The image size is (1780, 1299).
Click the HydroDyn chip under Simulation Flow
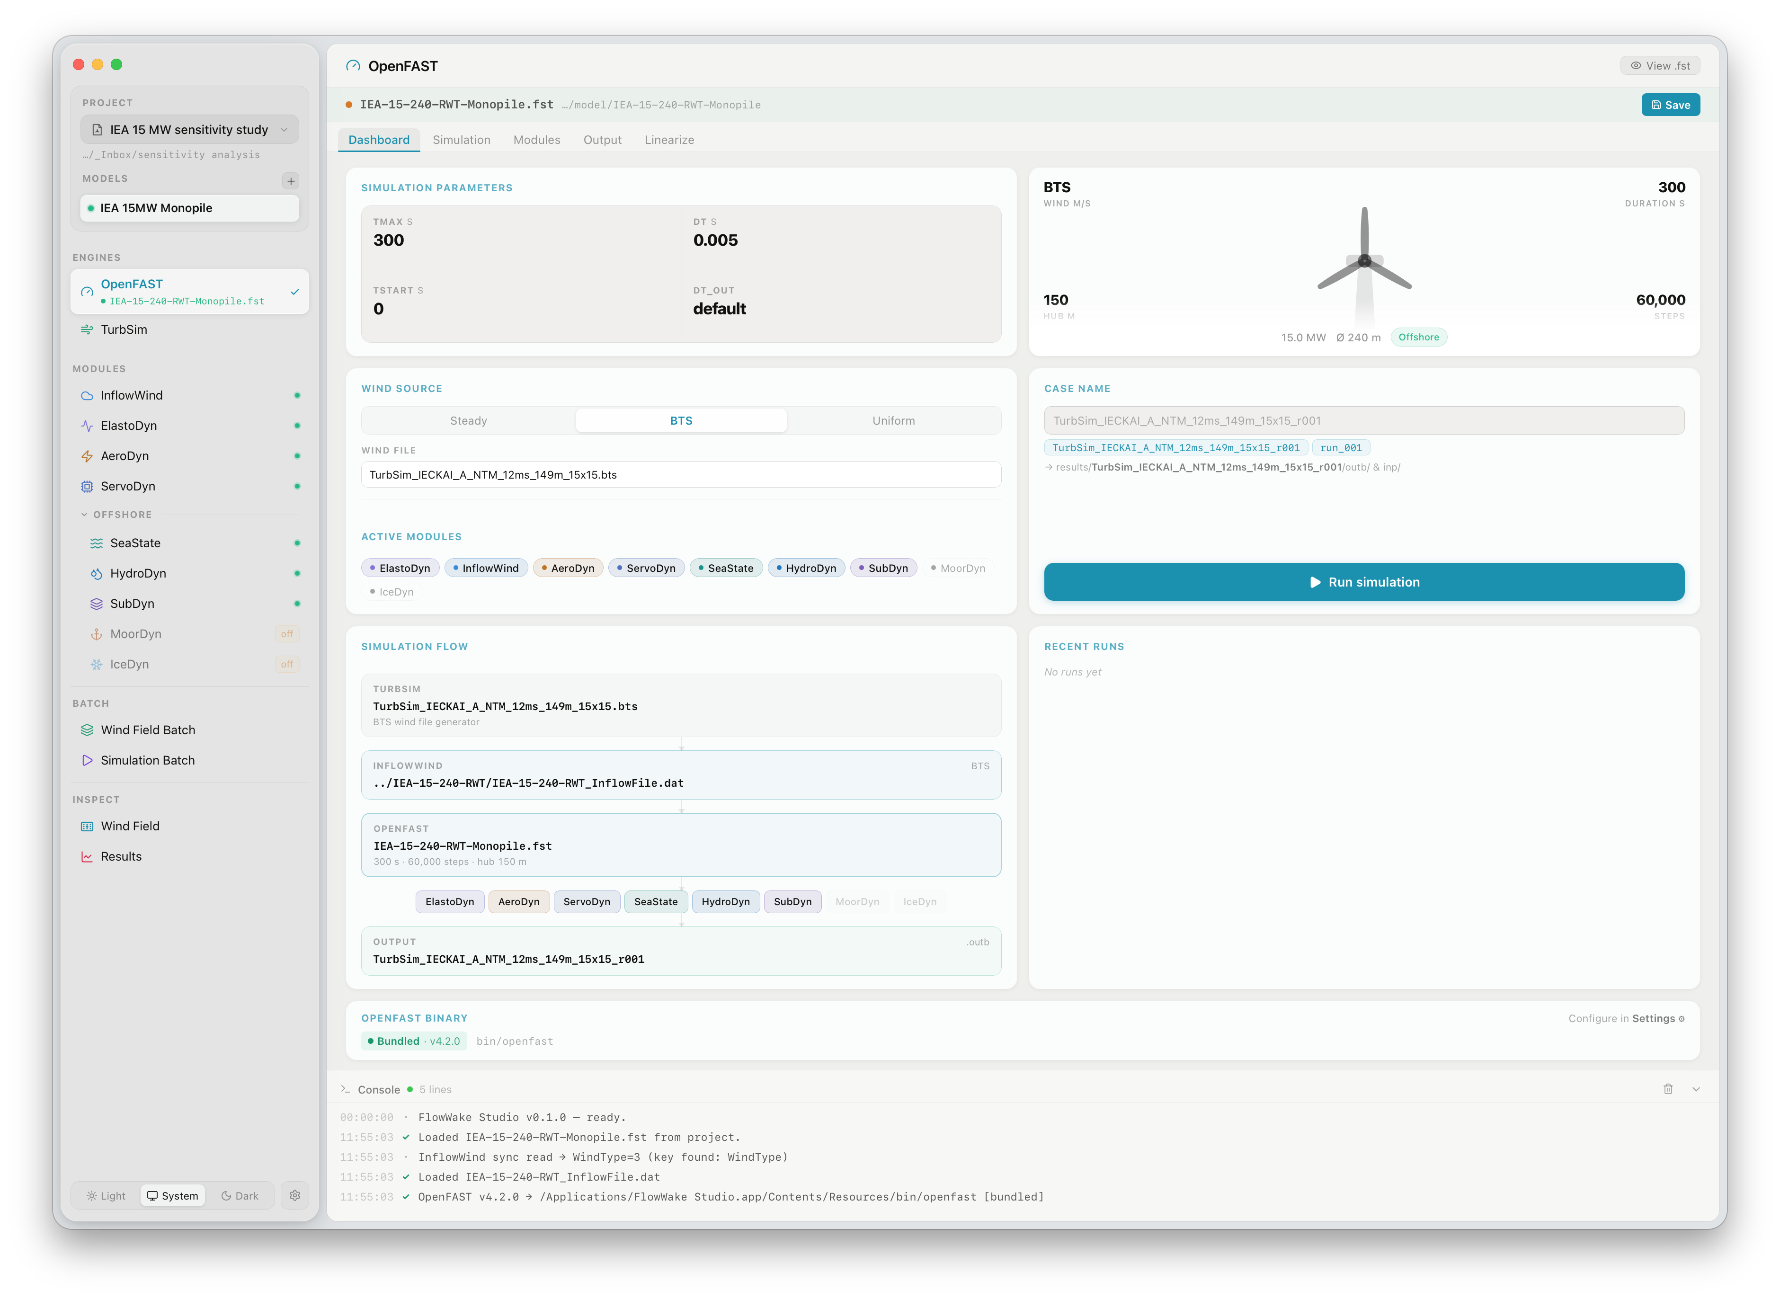coord(725,902)
